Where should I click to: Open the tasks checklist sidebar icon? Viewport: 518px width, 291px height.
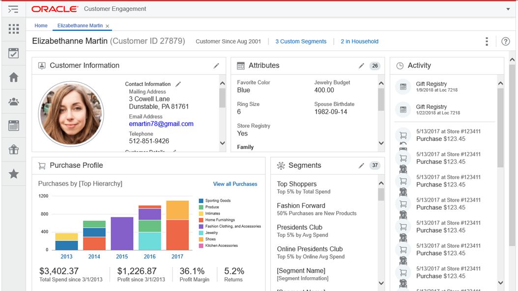tap(14, 53)
